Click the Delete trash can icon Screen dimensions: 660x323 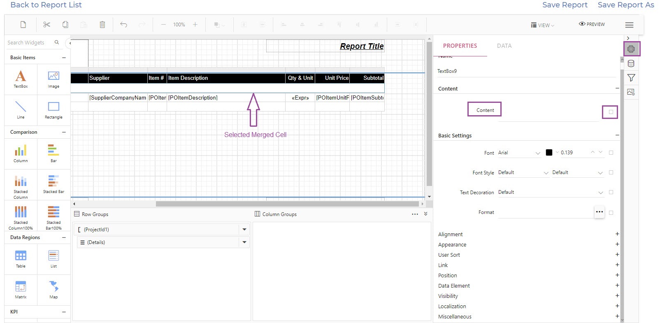point(102,25)
